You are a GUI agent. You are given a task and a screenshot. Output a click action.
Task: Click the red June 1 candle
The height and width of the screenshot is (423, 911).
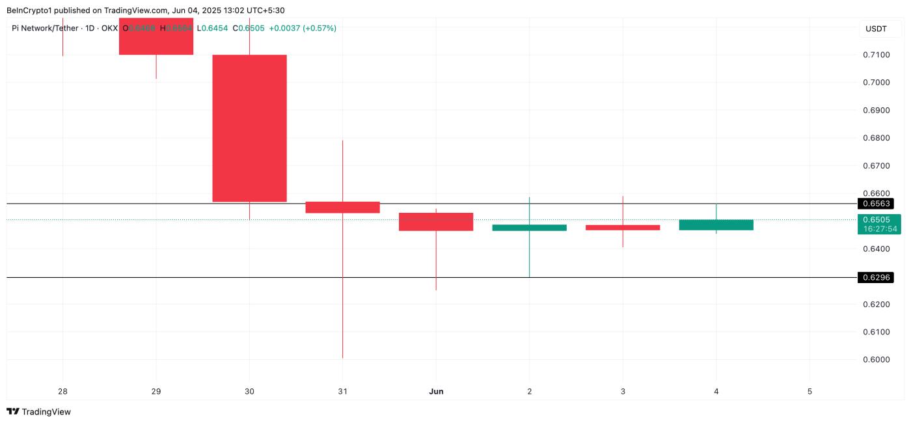[x=436, y=222]
